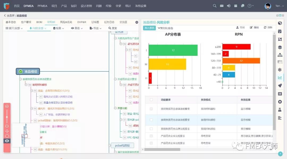Viewport: 287px width, 159px height.
Task: Toggle the header select-all checkbox
Action: click(151, 100)
